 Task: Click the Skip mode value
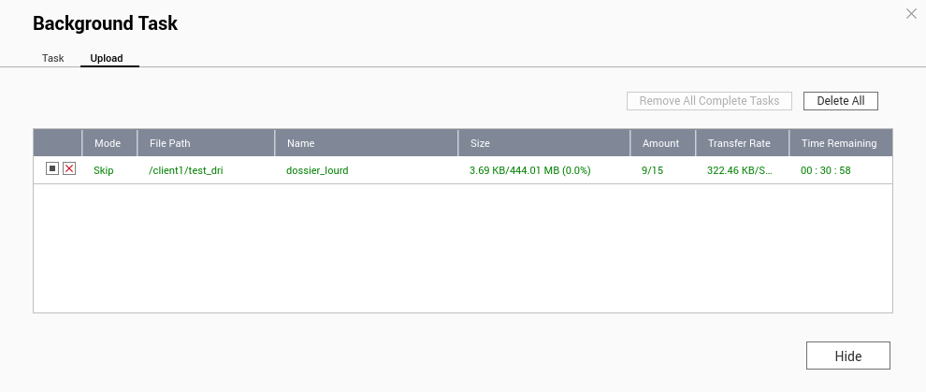pyautogui.click(x=103, y=170)
